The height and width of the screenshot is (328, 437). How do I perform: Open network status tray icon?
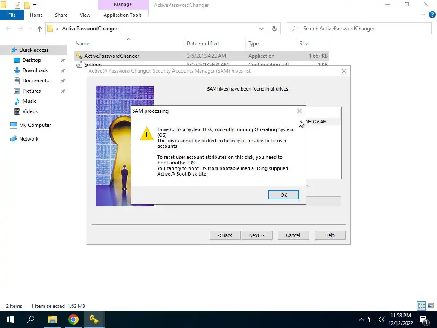point(372,319)
